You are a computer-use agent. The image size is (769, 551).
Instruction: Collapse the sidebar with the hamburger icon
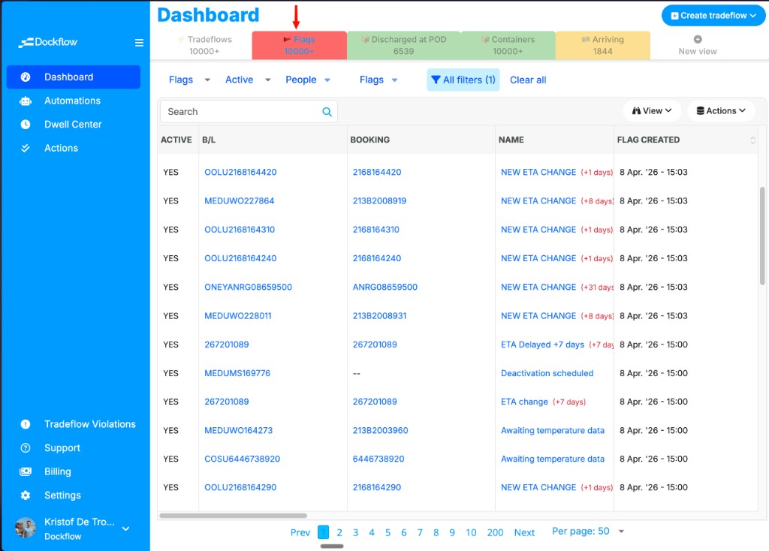pos(139,43)
